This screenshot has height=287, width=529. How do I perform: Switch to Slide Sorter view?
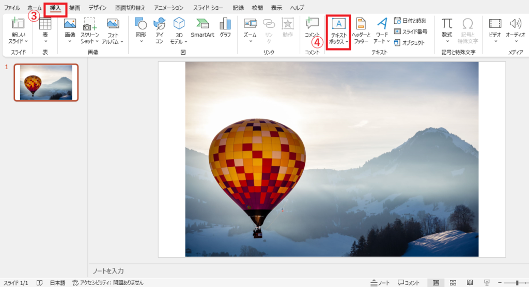453,283
